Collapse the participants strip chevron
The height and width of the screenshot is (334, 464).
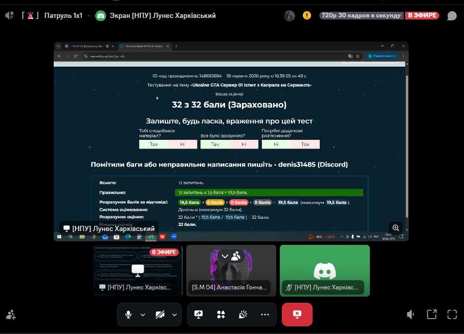click(225, 256)
